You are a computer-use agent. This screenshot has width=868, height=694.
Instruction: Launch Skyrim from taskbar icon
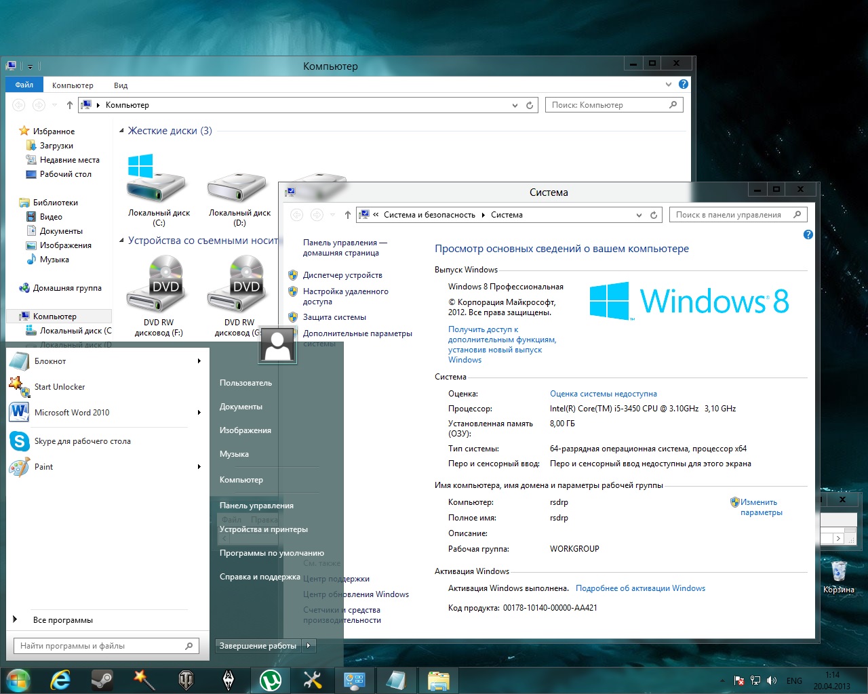tap(229, 680)
